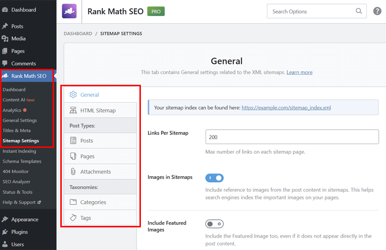Viewport: 386px width, 250px height.
Task: Open the Posts sitemap settings tab
Action: (100, 140)
